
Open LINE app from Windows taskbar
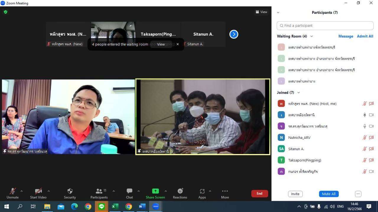click(101, 206)
